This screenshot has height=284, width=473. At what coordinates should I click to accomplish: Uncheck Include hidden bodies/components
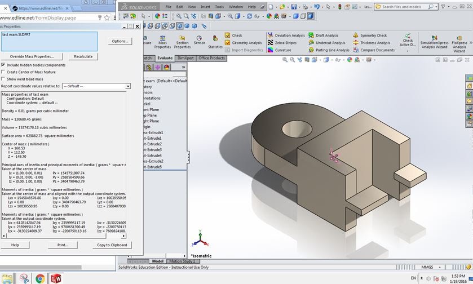3,65
